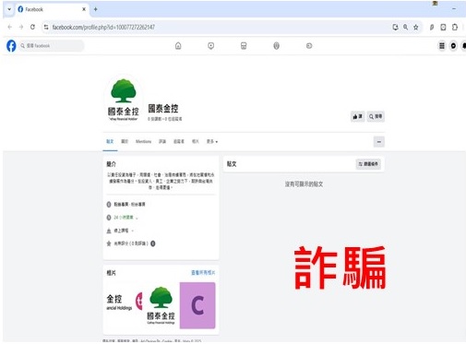Expand the online service row arrow
This screenshot has width=466, height=344.
133,231
